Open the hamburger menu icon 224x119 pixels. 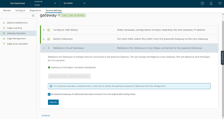[220, 3]
